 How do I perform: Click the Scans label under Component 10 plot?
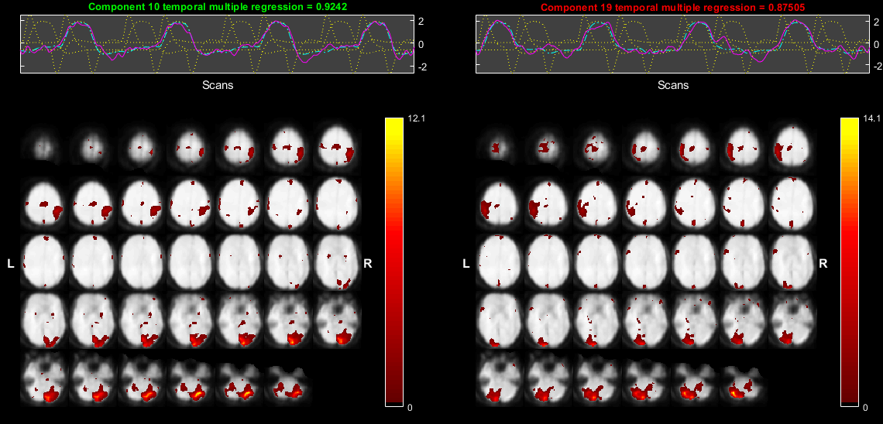(x=218, y=85)
